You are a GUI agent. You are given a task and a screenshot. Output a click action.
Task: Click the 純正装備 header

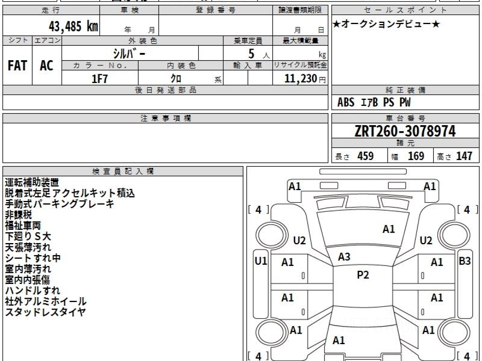406,90
